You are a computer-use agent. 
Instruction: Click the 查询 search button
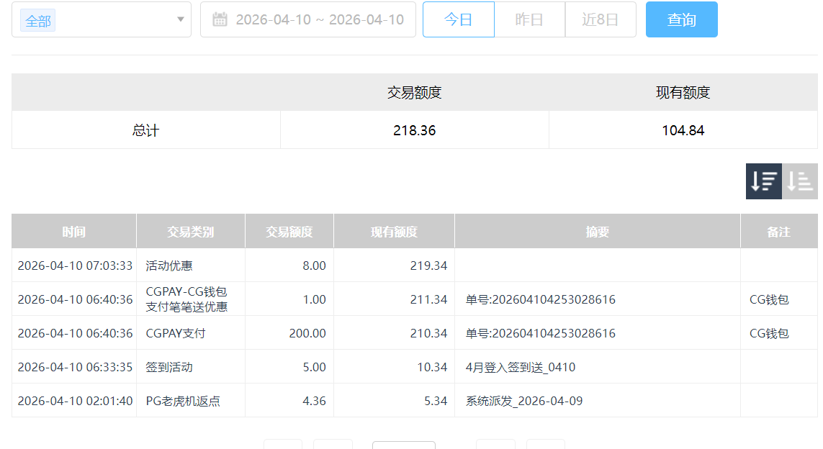pos(681,19)
